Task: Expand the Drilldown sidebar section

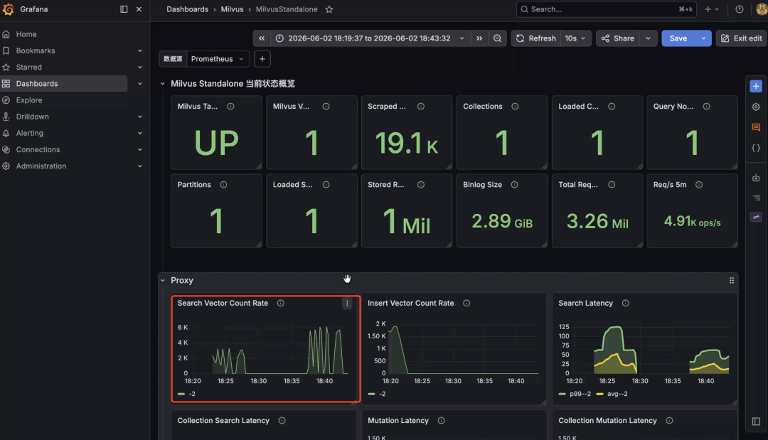Action: 139,117
